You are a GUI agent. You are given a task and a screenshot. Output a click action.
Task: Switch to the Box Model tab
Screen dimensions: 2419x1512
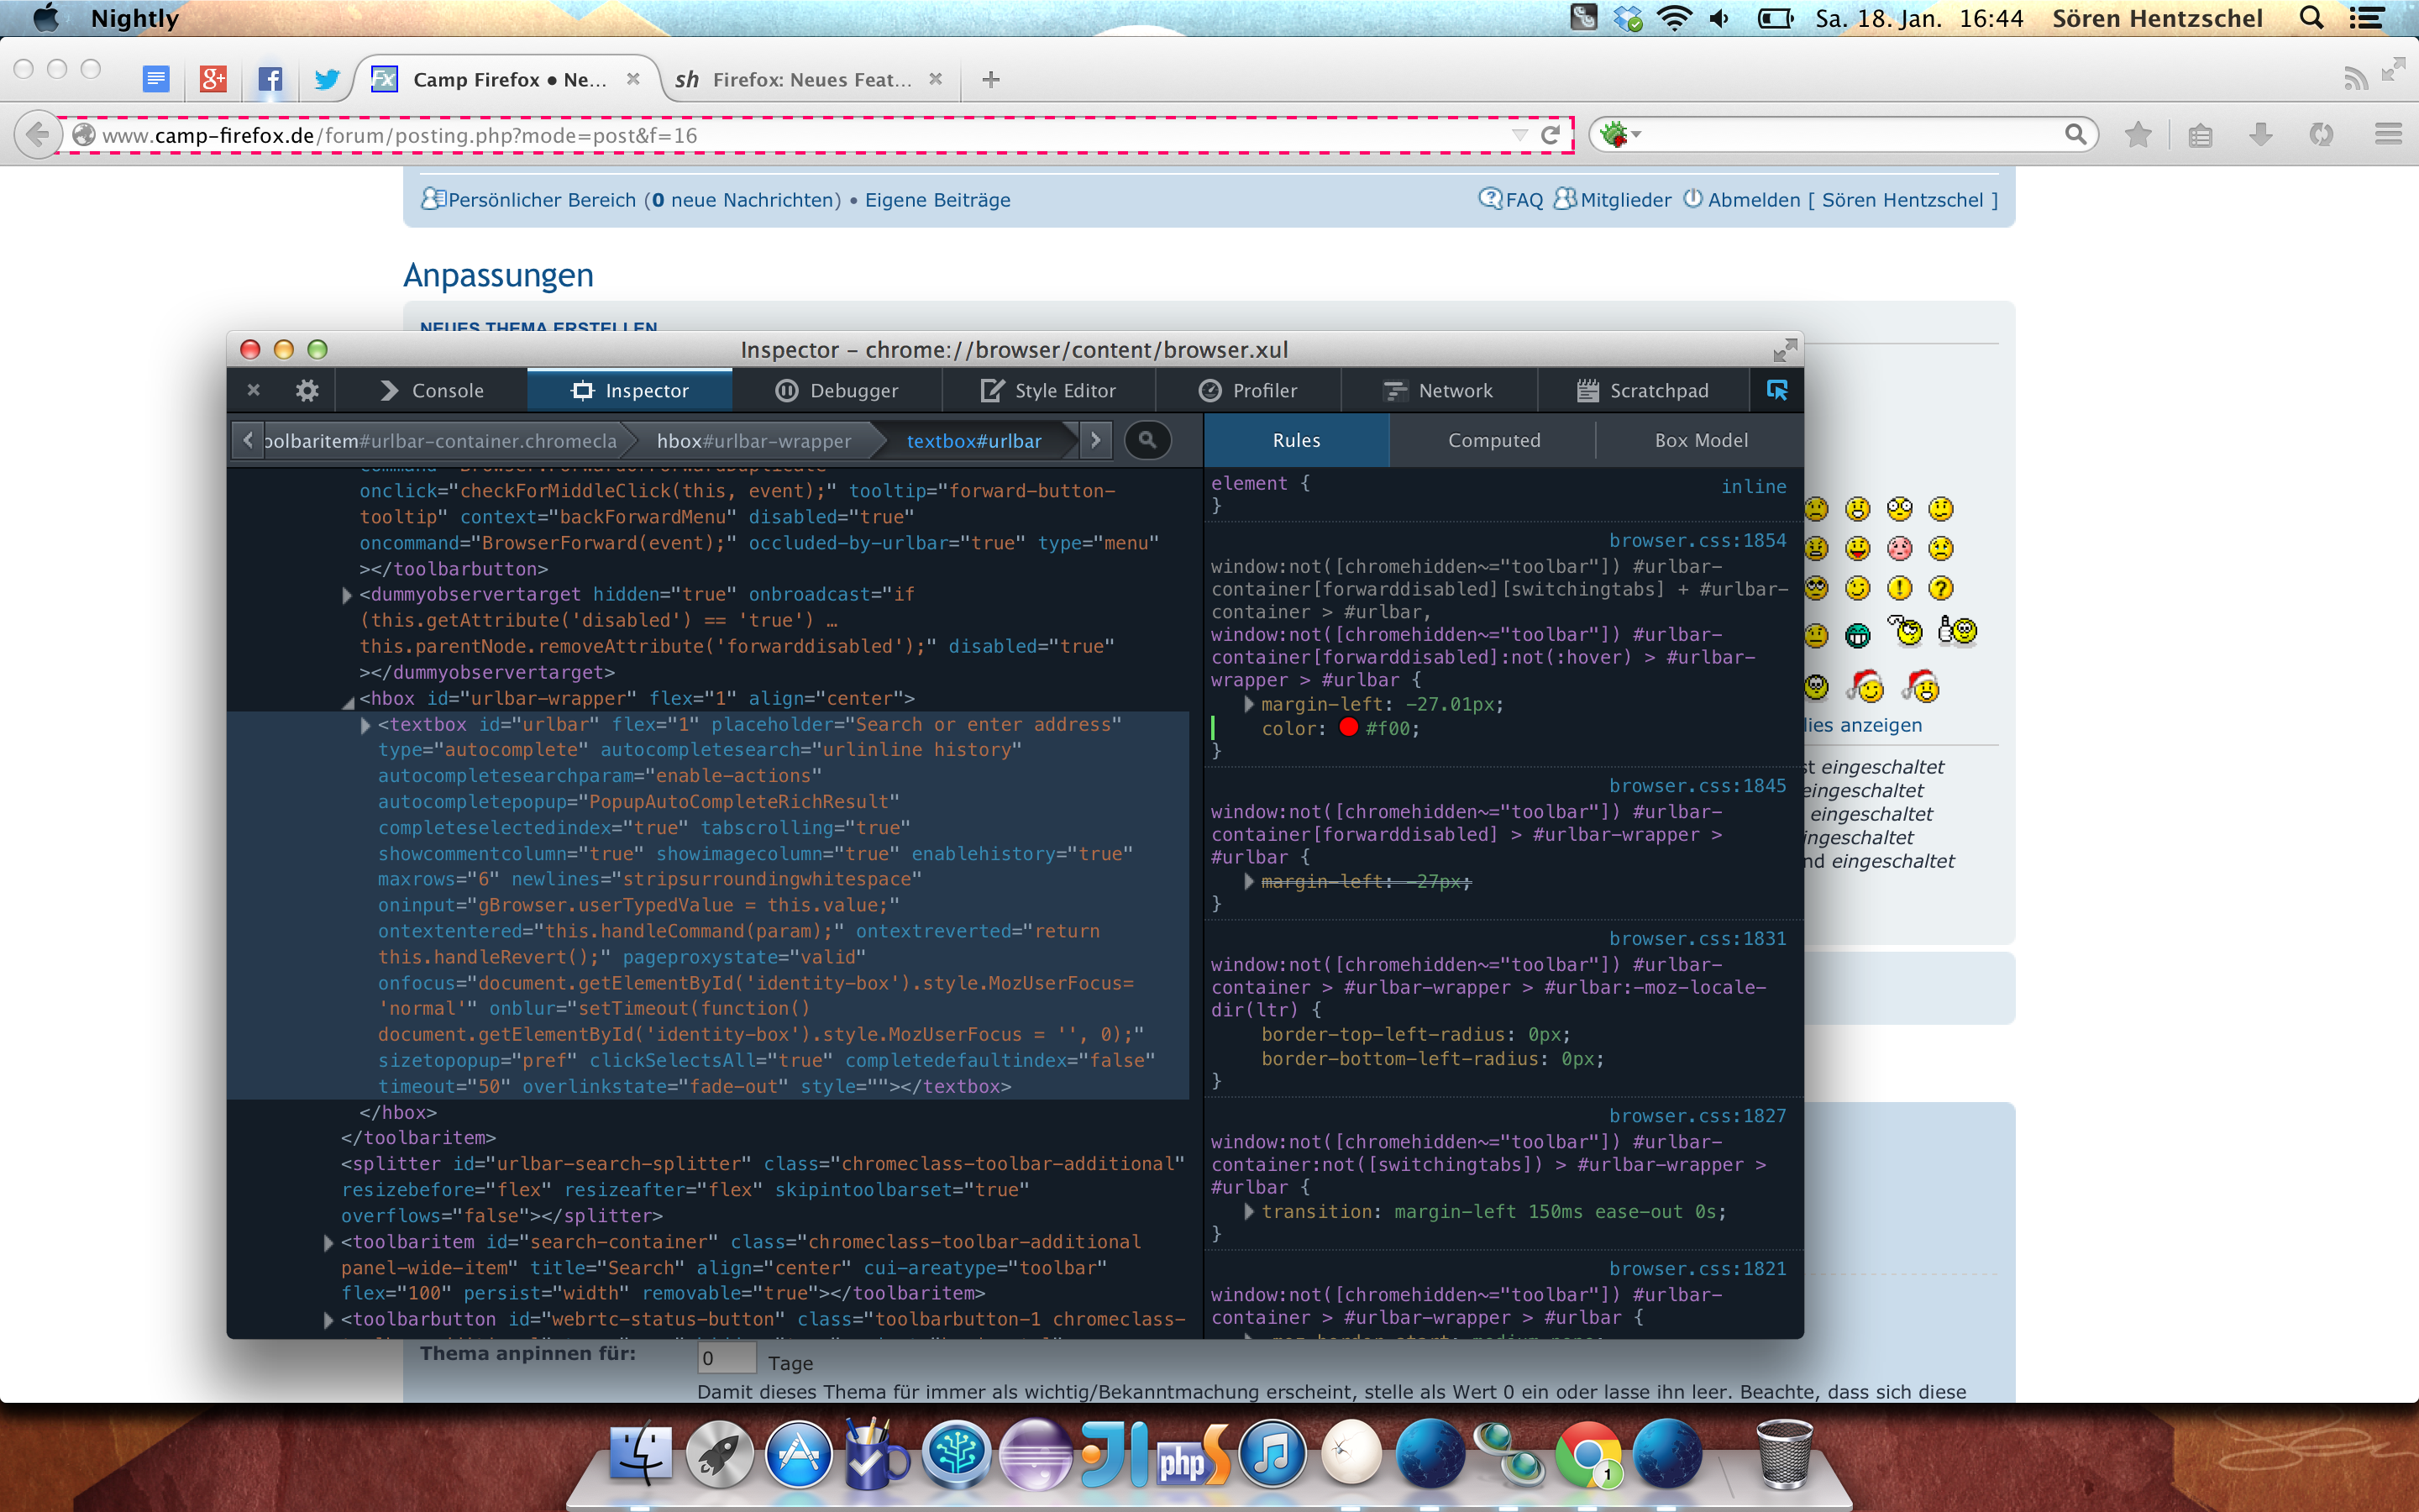pyautogui.click(x=1700, y=440)
